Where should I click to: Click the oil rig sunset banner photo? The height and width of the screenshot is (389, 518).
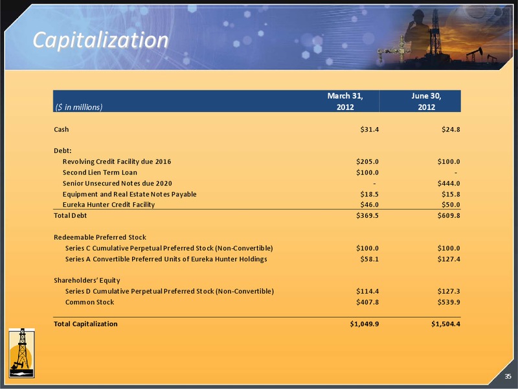(443, 36)
